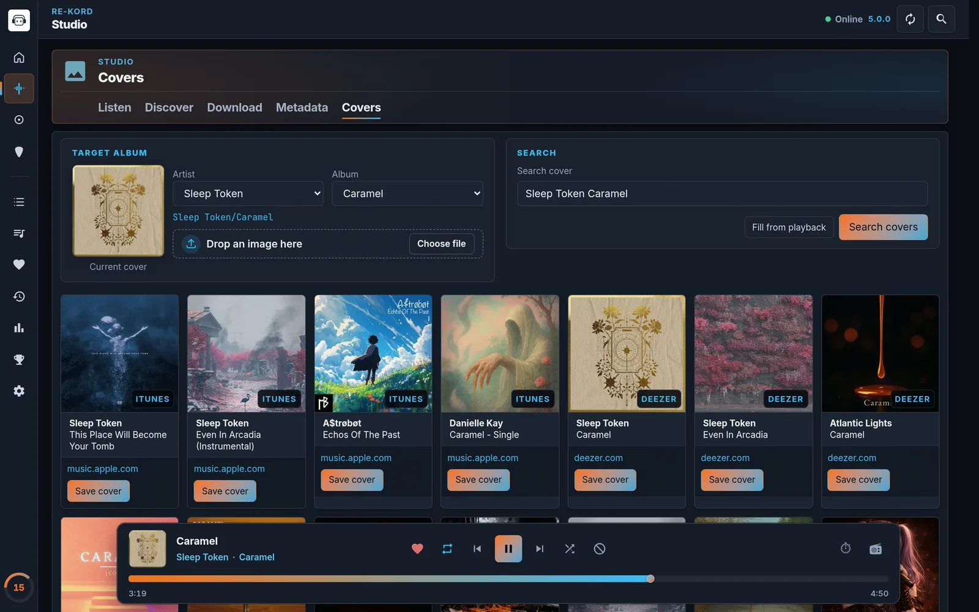Click the upload icon in drop zone
979x612 pixels.
point(191,244)
